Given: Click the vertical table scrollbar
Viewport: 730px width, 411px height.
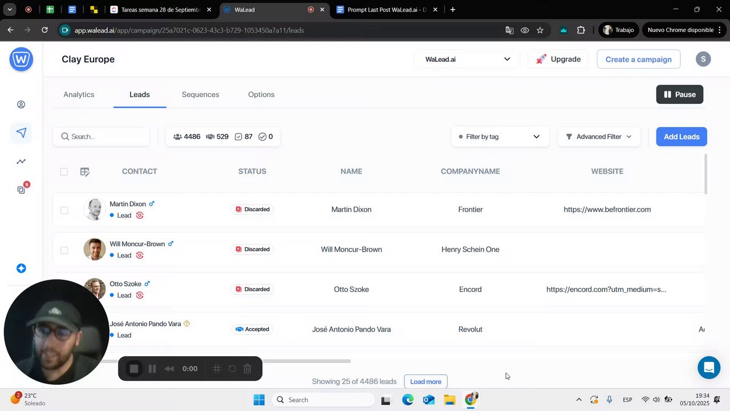Looking at the screenshot, I should 706,174.
